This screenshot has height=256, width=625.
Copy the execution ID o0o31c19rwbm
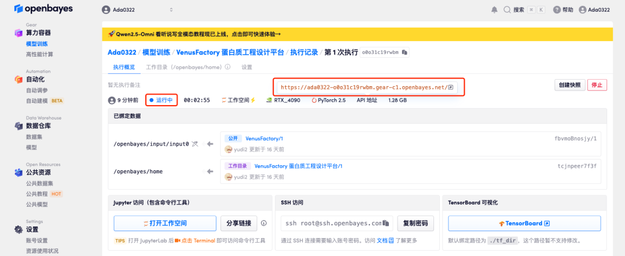405,53
